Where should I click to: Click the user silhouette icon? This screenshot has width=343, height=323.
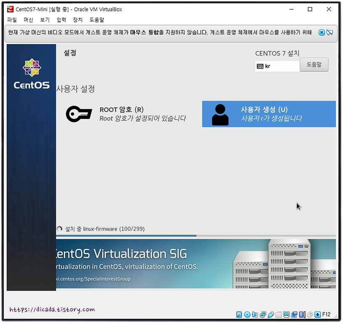[220, 115]
